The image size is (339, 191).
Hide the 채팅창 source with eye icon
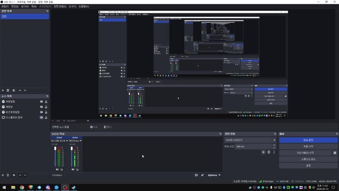tap(41, 107)
